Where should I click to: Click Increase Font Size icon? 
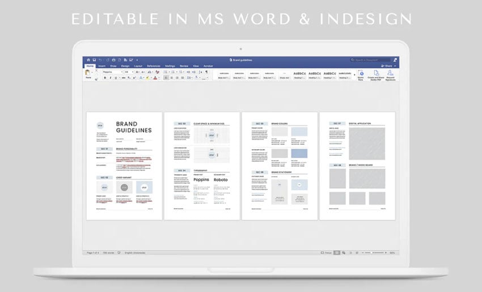point(137,72)
